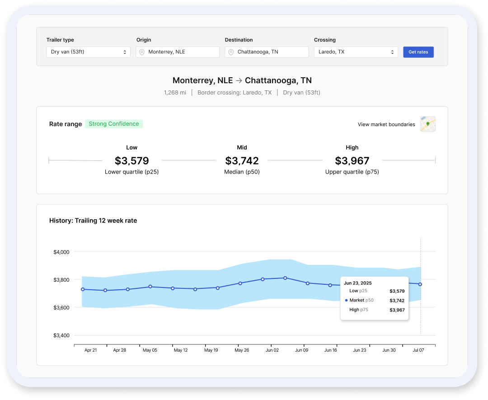
Task: Click the blue Market p50 dot in tooltip
Action: pos(347,300)
